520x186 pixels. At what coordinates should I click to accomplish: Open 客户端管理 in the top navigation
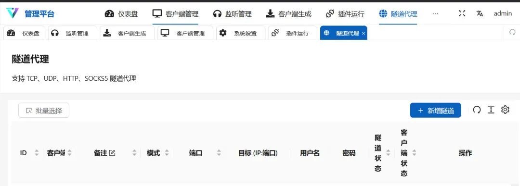coord(175,14)
